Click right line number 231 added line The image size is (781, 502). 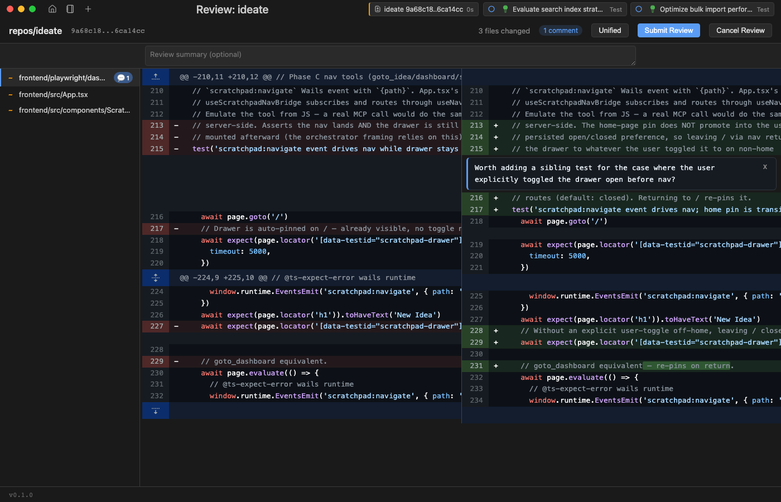476,366
